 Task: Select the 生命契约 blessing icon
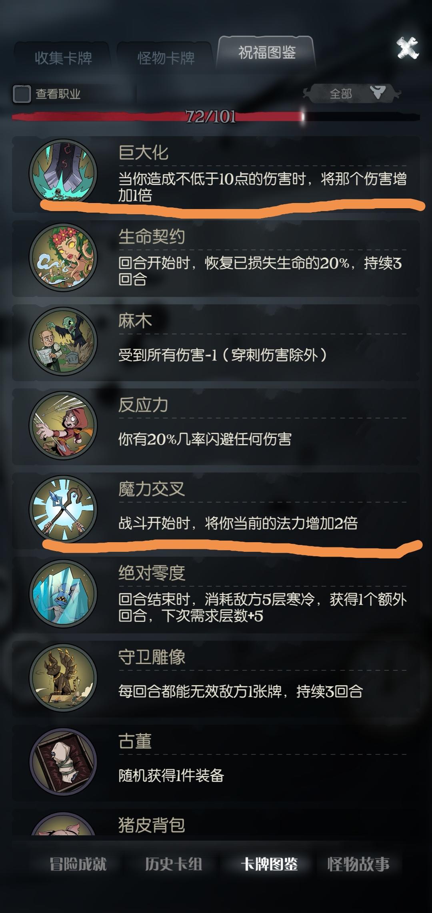tap(63, 257)
